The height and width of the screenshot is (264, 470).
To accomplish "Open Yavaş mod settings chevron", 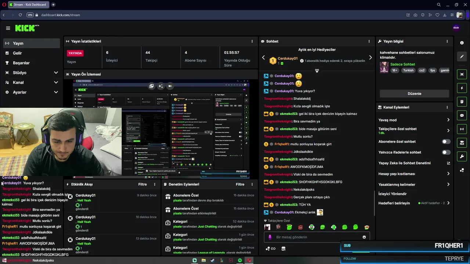I will tap(448, 120).
